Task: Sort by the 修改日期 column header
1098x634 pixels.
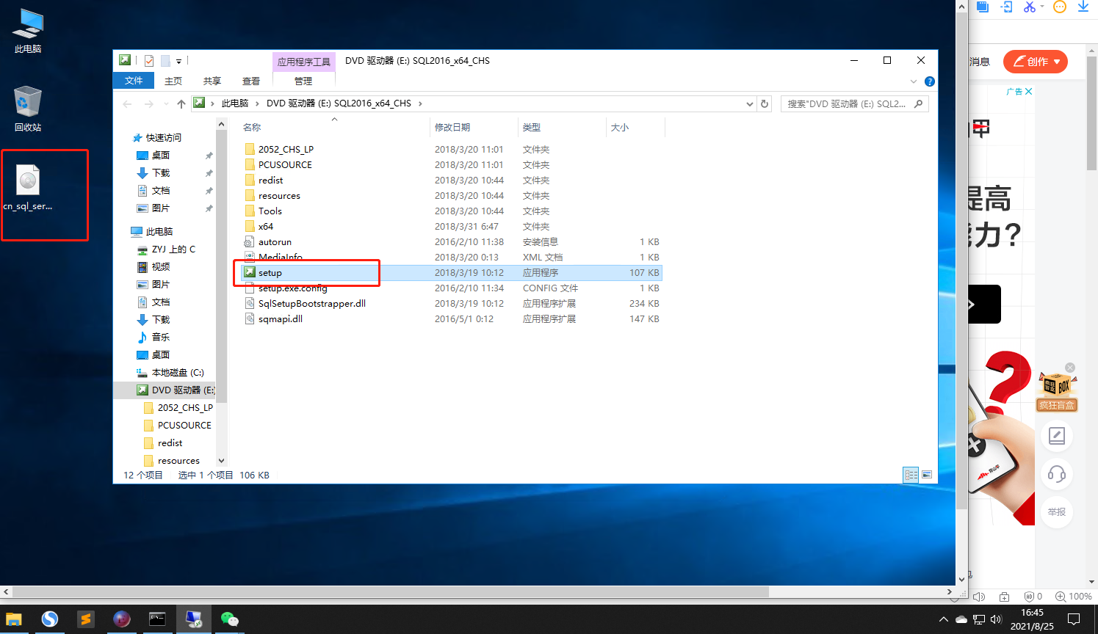Action: (x=452, y=128)
